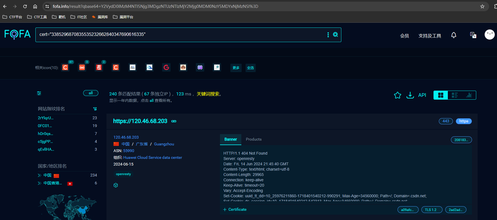
Task: Click the ASN 55990 link
Action: pos(129,151)
